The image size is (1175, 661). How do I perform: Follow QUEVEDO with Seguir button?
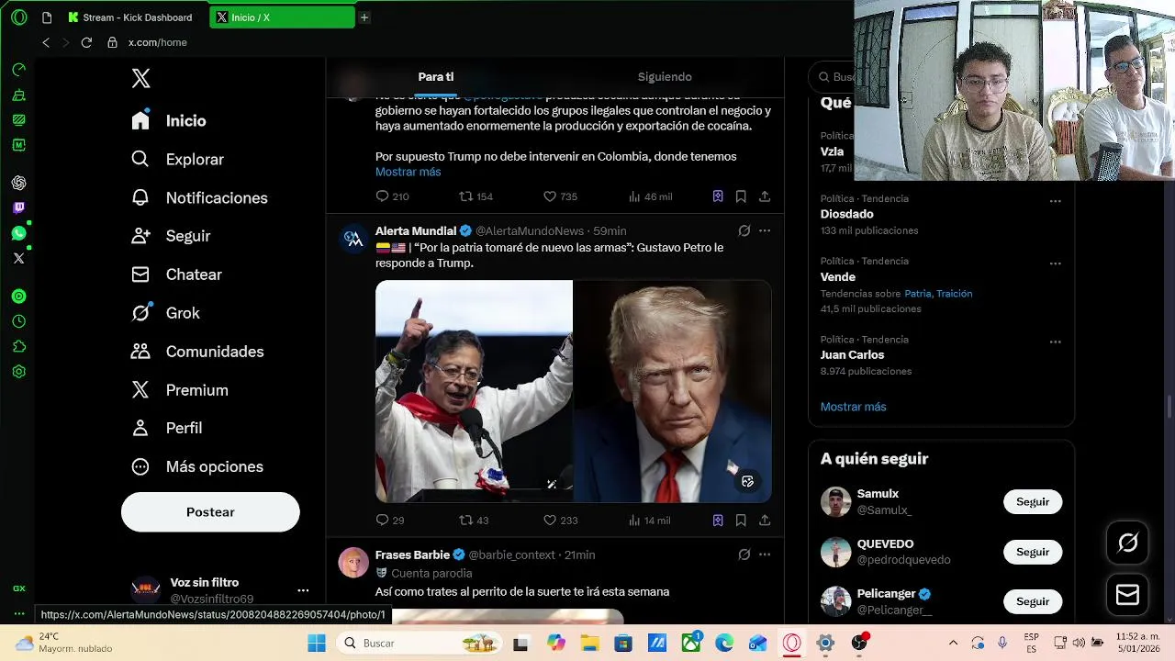pos(1033,552)
